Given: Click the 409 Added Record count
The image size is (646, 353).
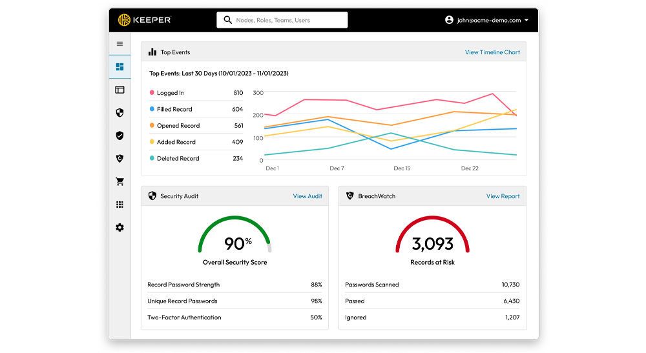Looking at the screenshot, I should [x=237, y=142].
